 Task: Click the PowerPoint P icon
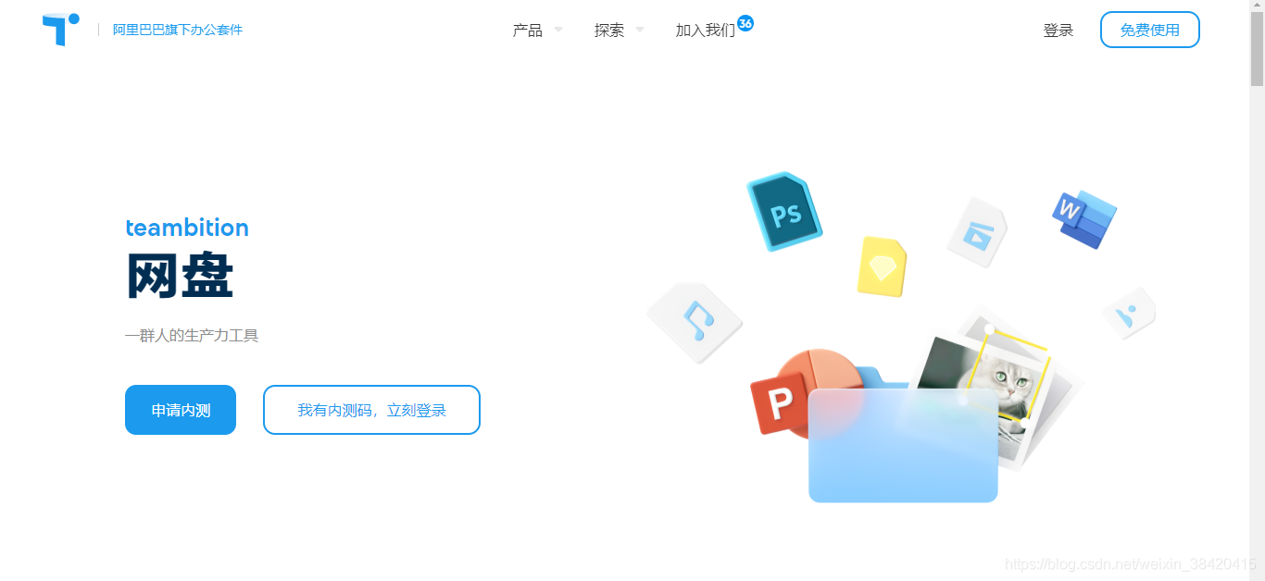[780, 404]
